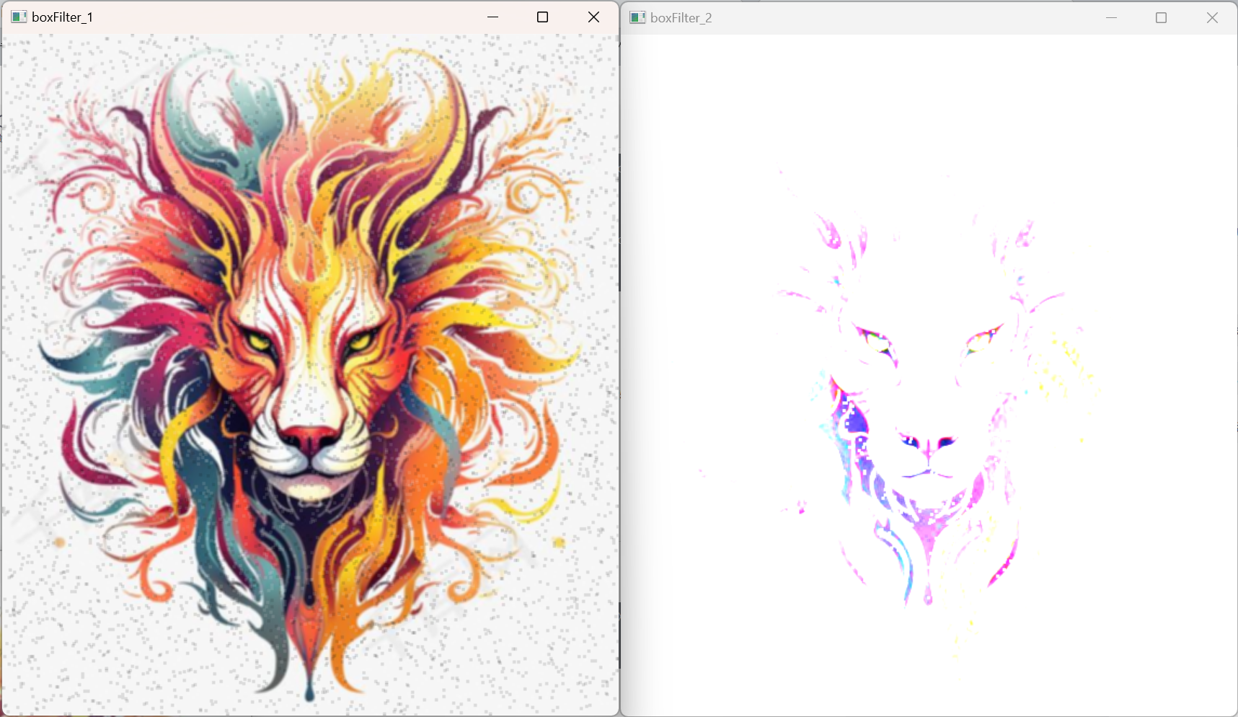Click the boxFilter_1 window app icon

tap(19, 17)
